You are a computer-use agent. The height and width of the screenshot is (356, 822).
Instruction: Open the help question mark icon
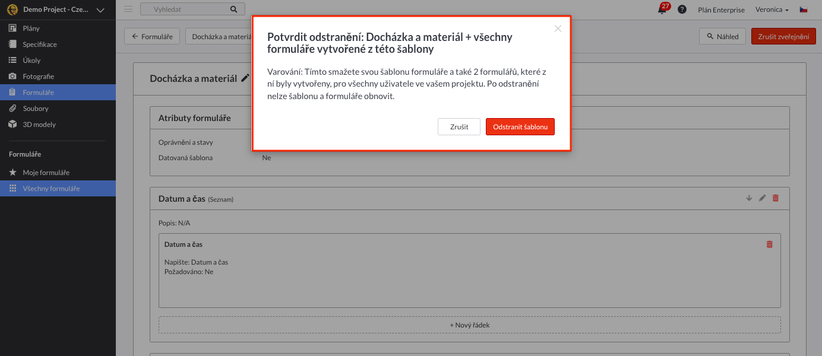[682, 9]
